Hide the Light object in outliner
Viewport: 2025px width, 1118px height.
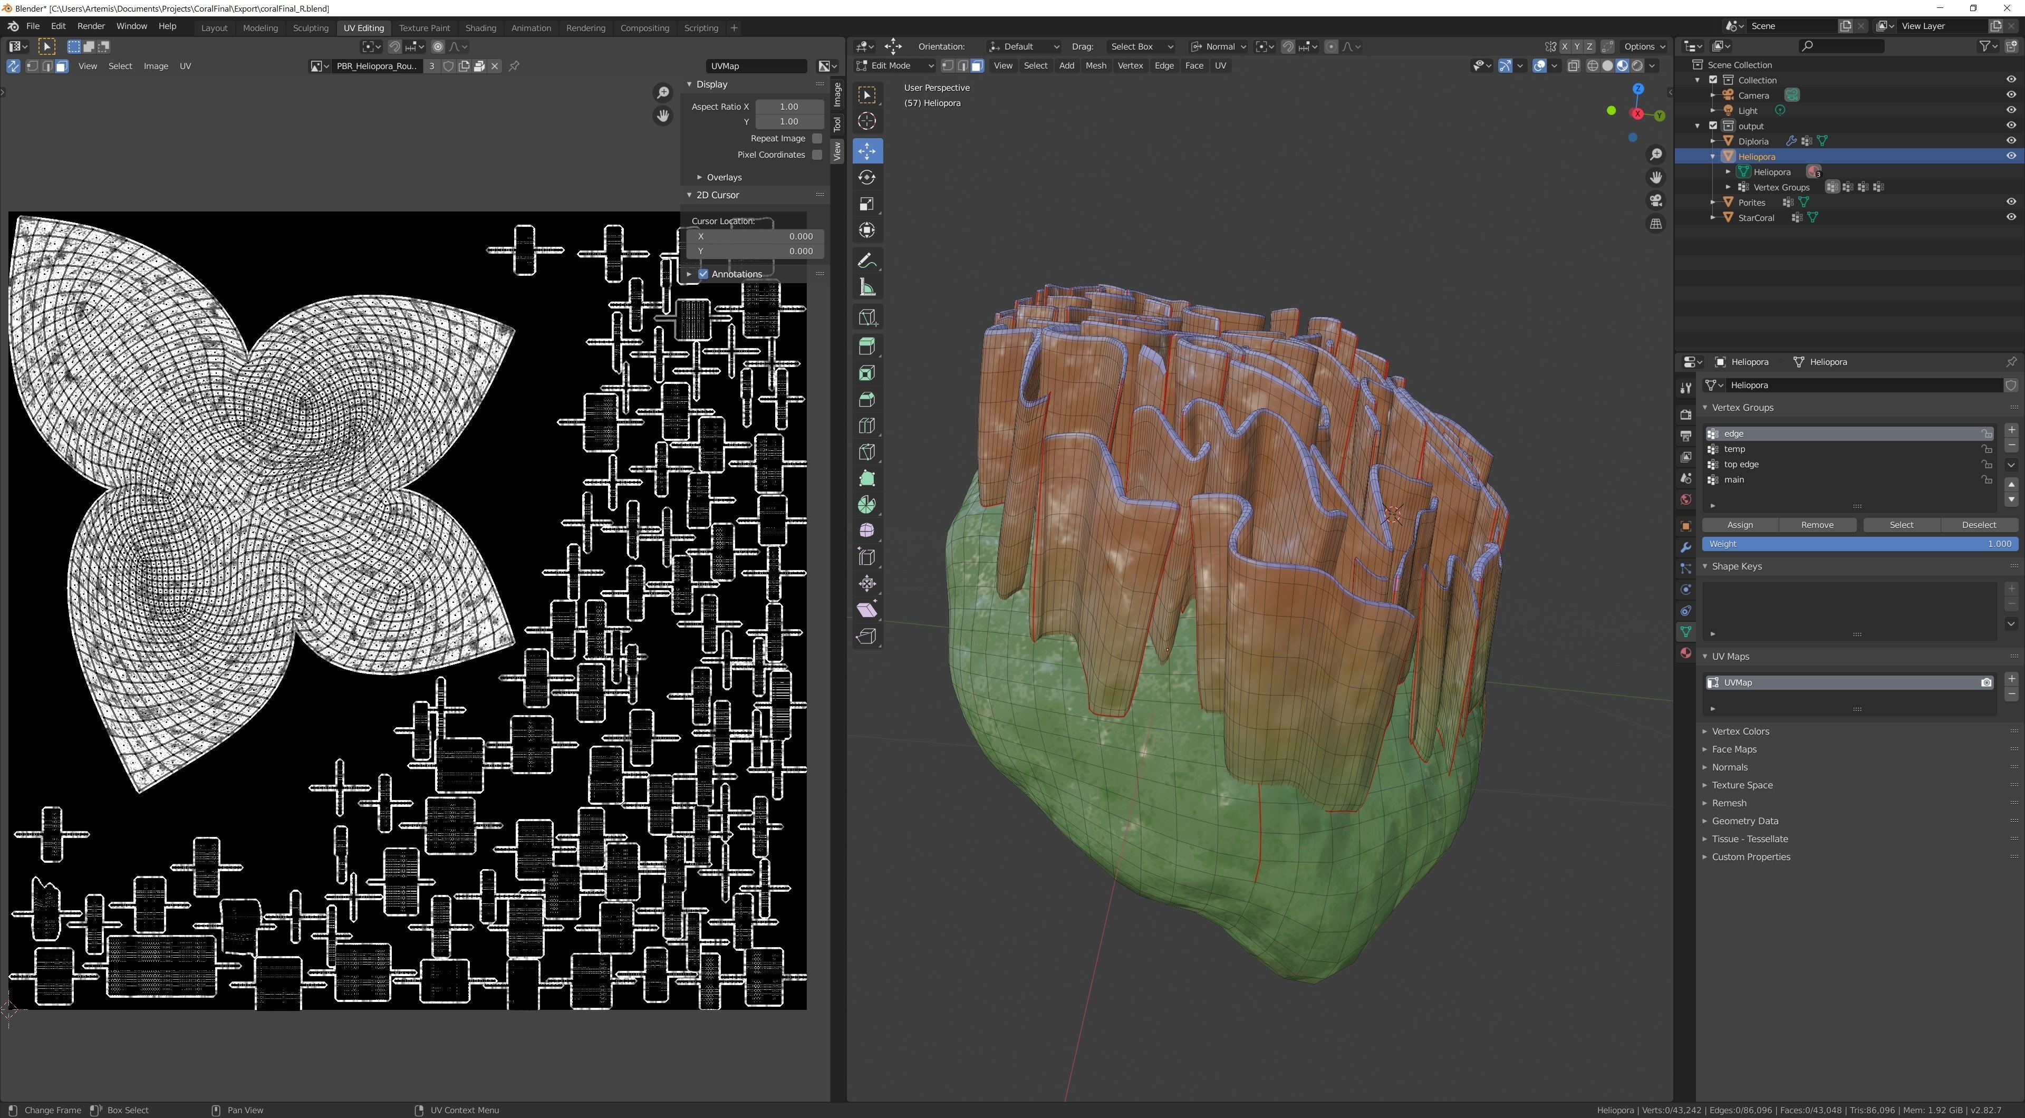pyautogui.click(x=2011, y=110)
